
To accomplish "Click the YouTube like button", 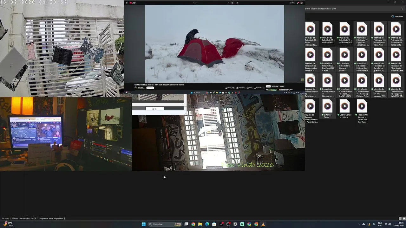I will coord(228,88).
